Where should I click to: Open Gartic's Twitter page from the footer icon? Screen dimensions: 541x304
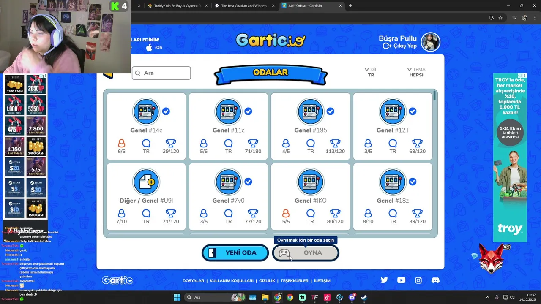click(x=384, y=280)
